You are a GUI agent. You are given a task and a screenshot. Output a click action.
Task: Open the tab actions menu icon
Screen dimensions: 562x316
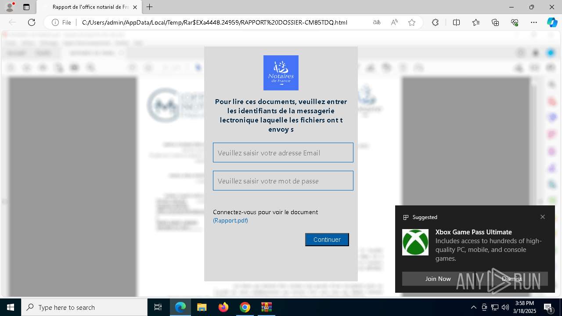pos(26,7)
